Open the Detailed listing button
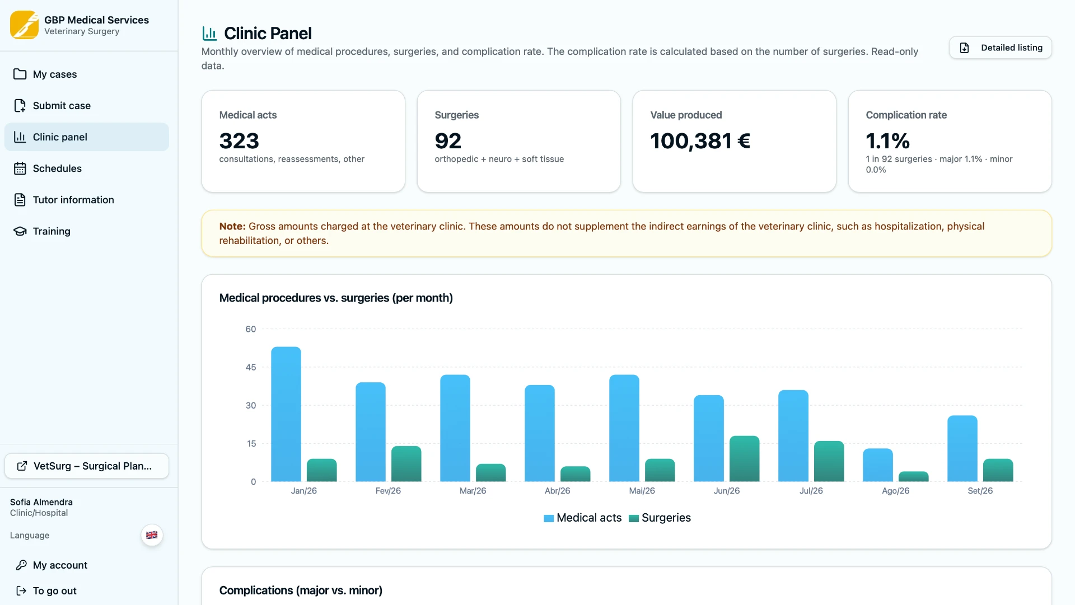This screenshot has width=1075, height=605. pos(1000,48)
